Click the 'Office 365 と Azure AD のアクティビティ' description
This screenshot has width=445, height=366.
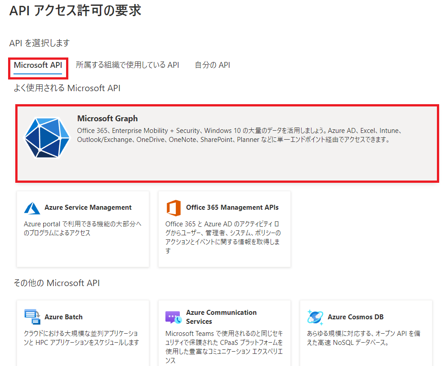tap(223, 238)
